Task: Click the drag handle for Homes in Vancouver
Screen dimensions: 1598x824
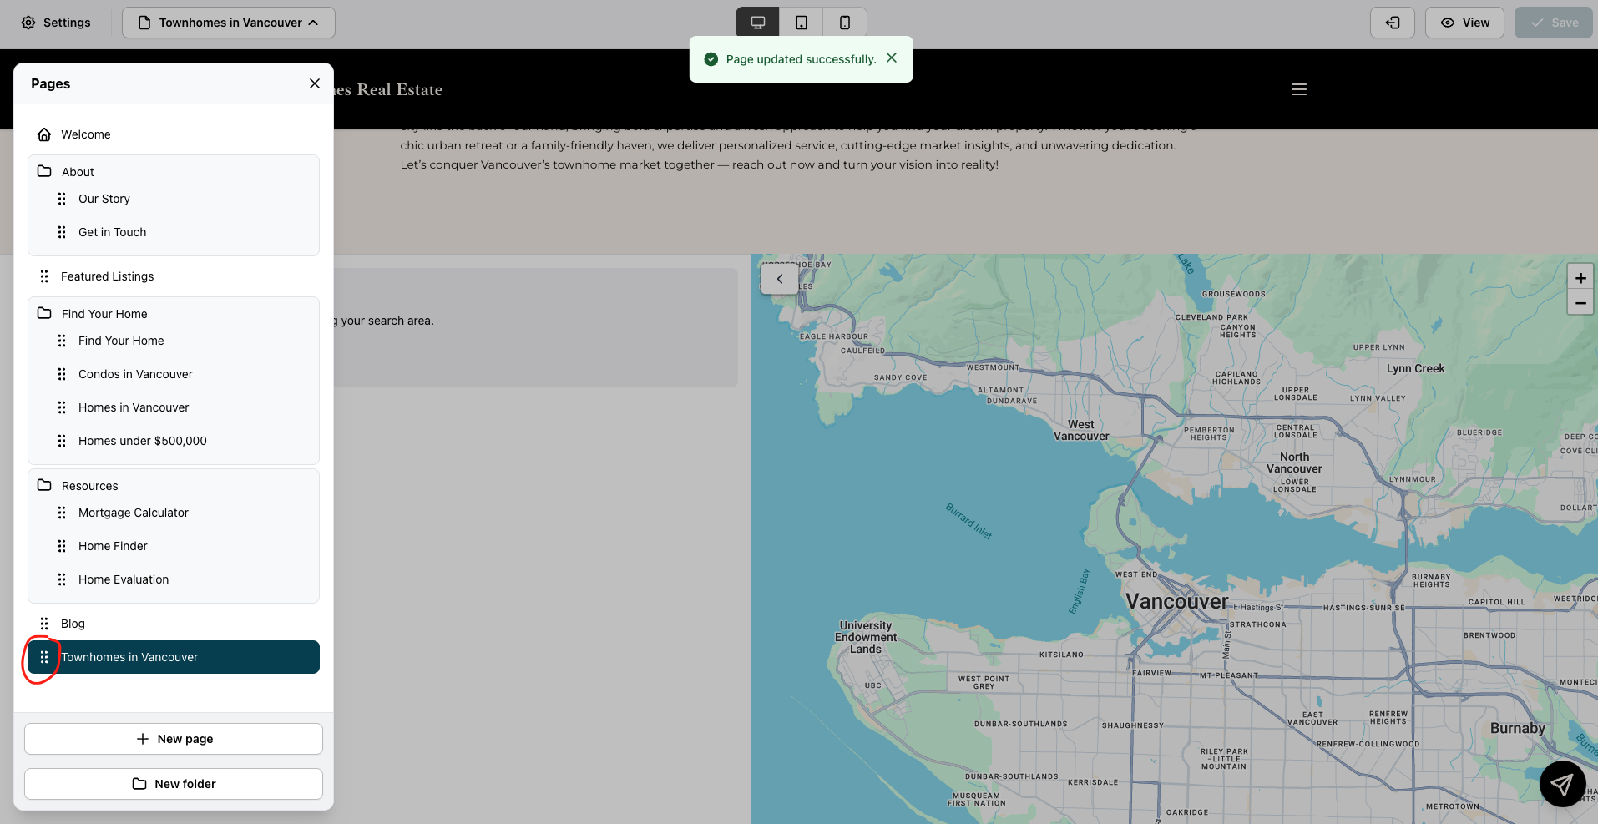Action: tap(62, 407)
